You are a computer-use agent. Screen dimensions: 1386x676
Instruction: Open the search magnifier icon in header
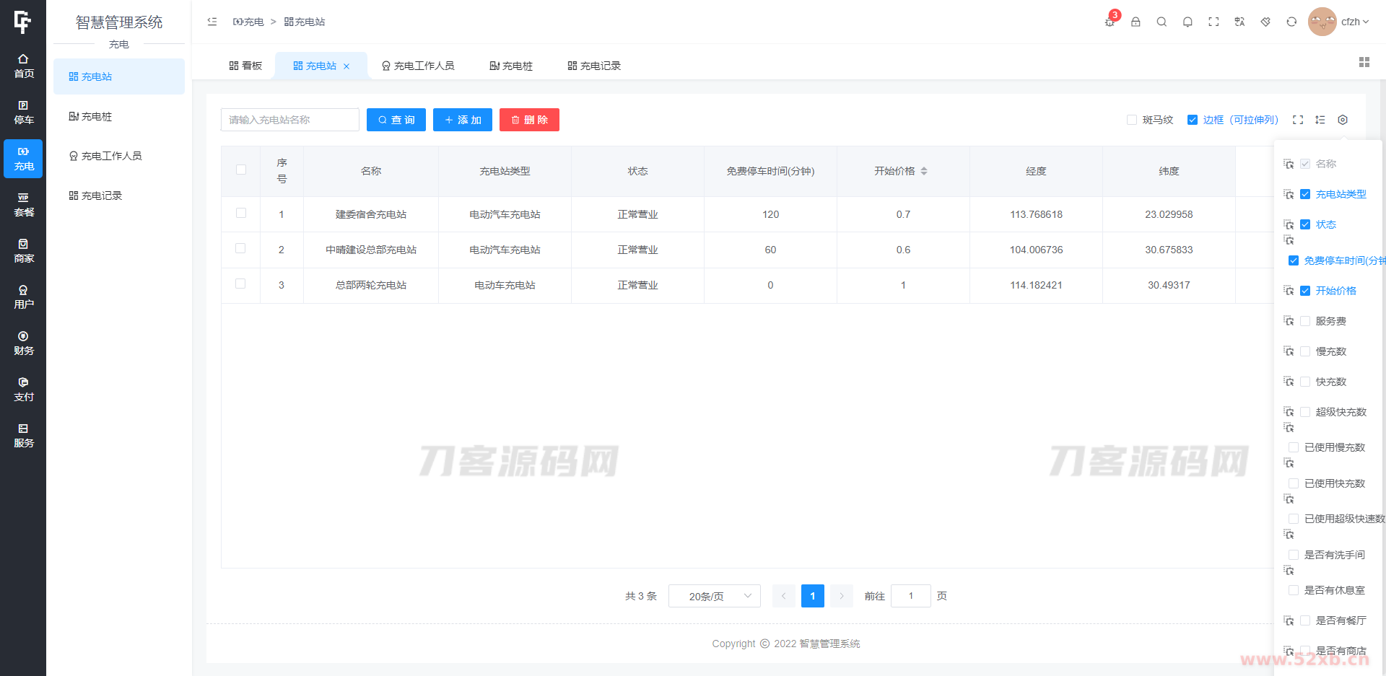point(1161,22)
